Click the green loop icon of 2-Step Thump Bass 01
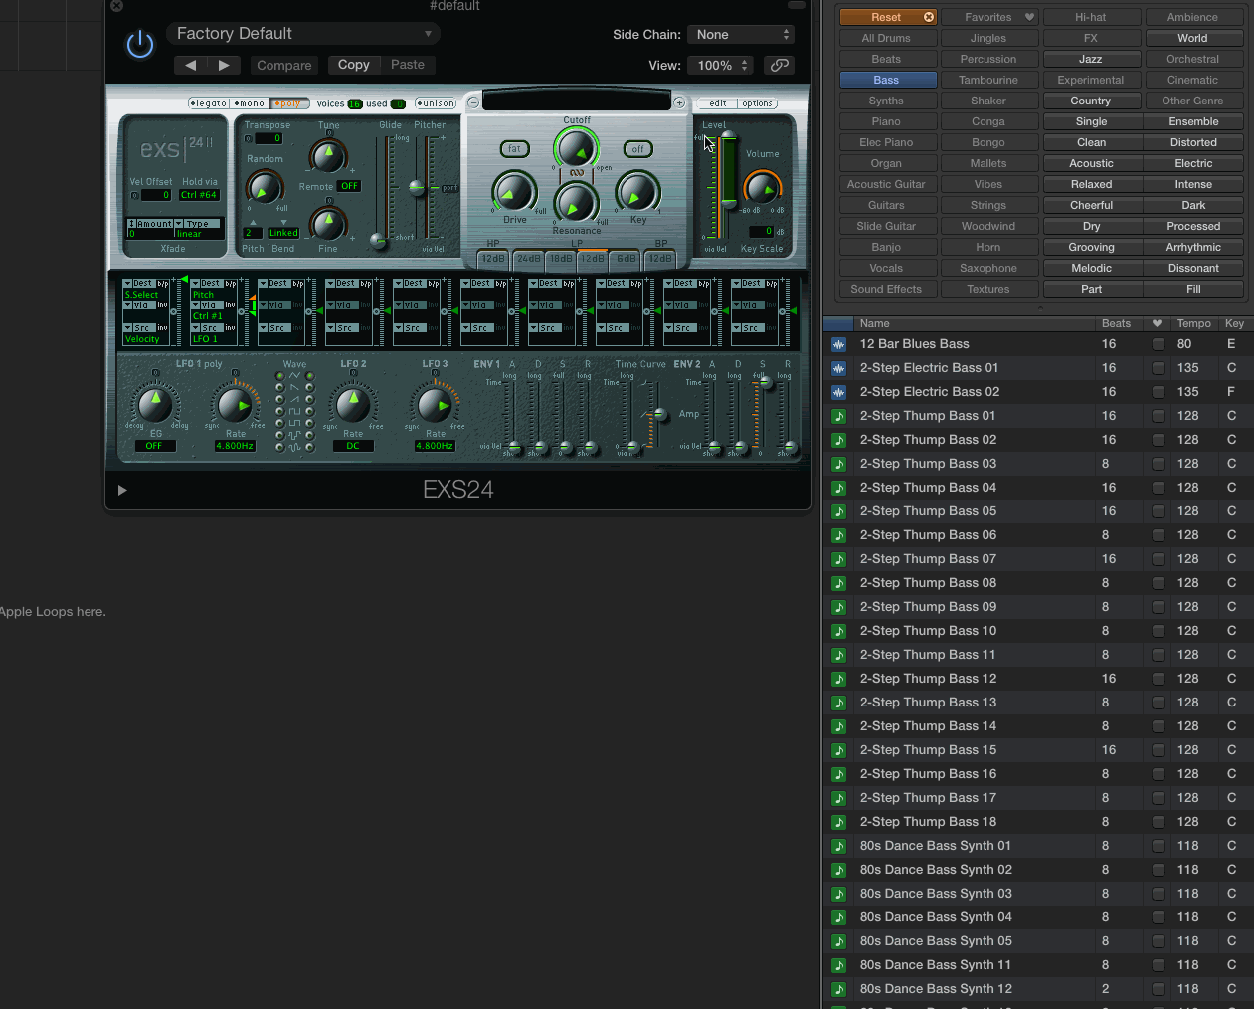Image resolution: width=1254 pixels, height=1009 pixels. click(839, 416)
